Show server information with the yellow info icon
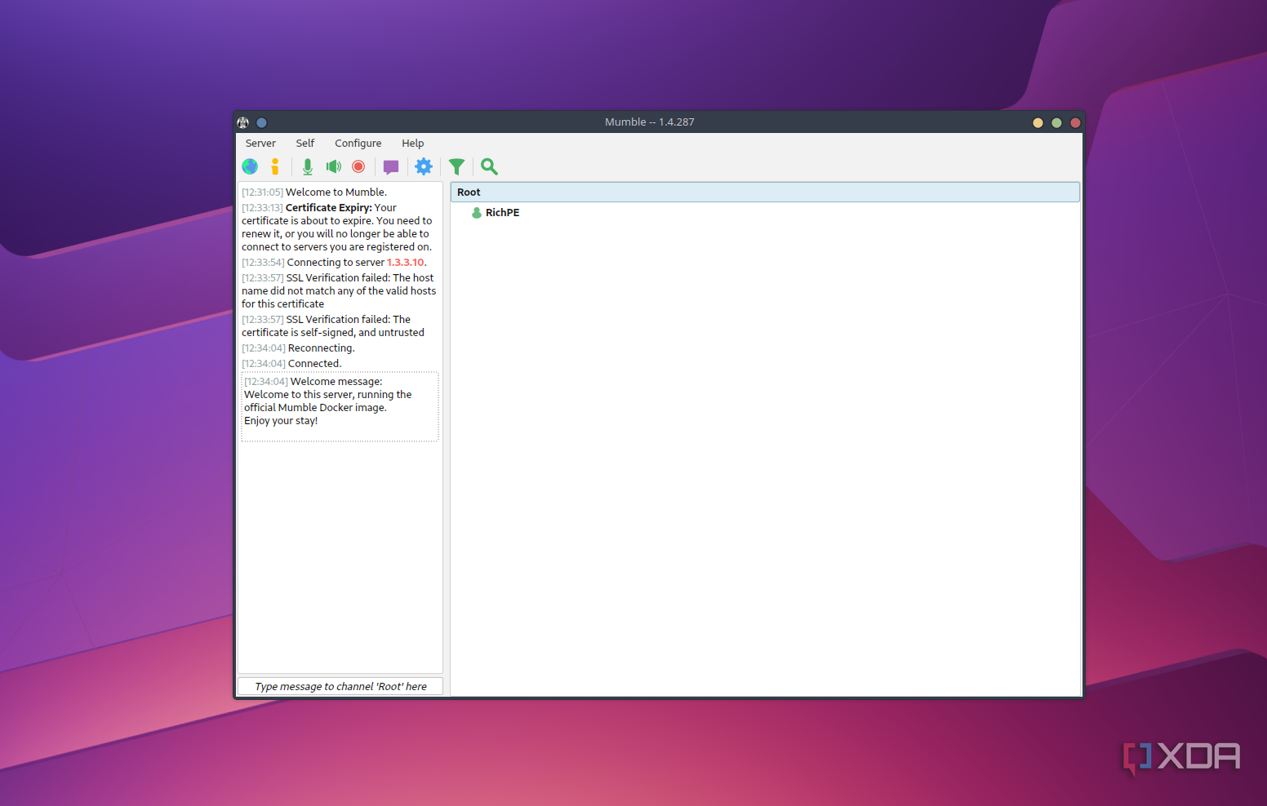Image resolution: width=1267 pixels, height=806 pixels. point(275,166)
